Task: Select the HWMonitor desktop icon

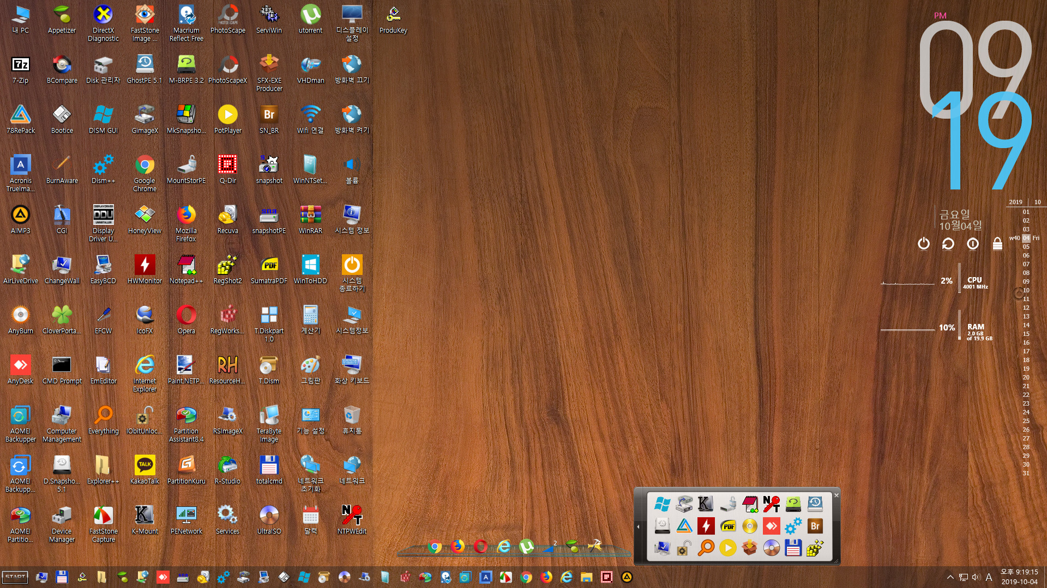Action: pos(145,270)
